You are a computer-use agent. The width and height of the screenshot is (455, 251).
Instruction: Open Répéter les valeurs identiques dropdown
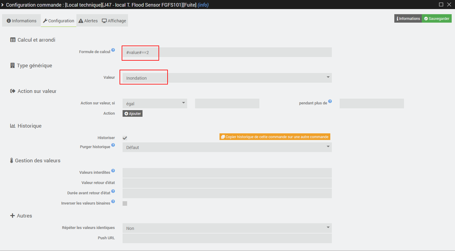pyautogui.click(x=227, y=228)
